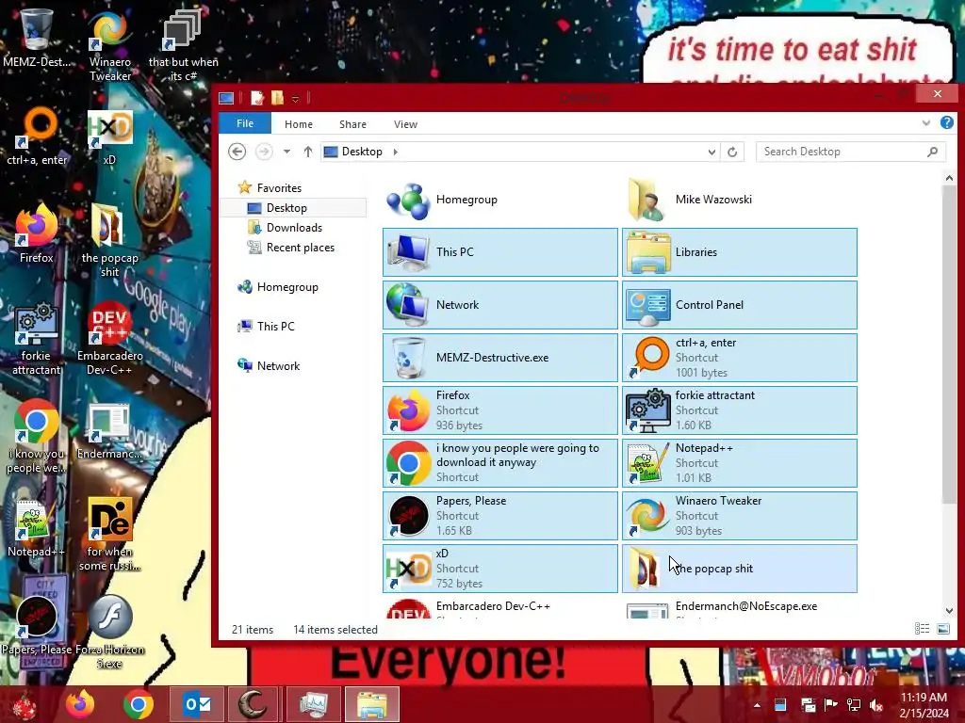Select the Mike Wazowski user folder

pos(739,200)
